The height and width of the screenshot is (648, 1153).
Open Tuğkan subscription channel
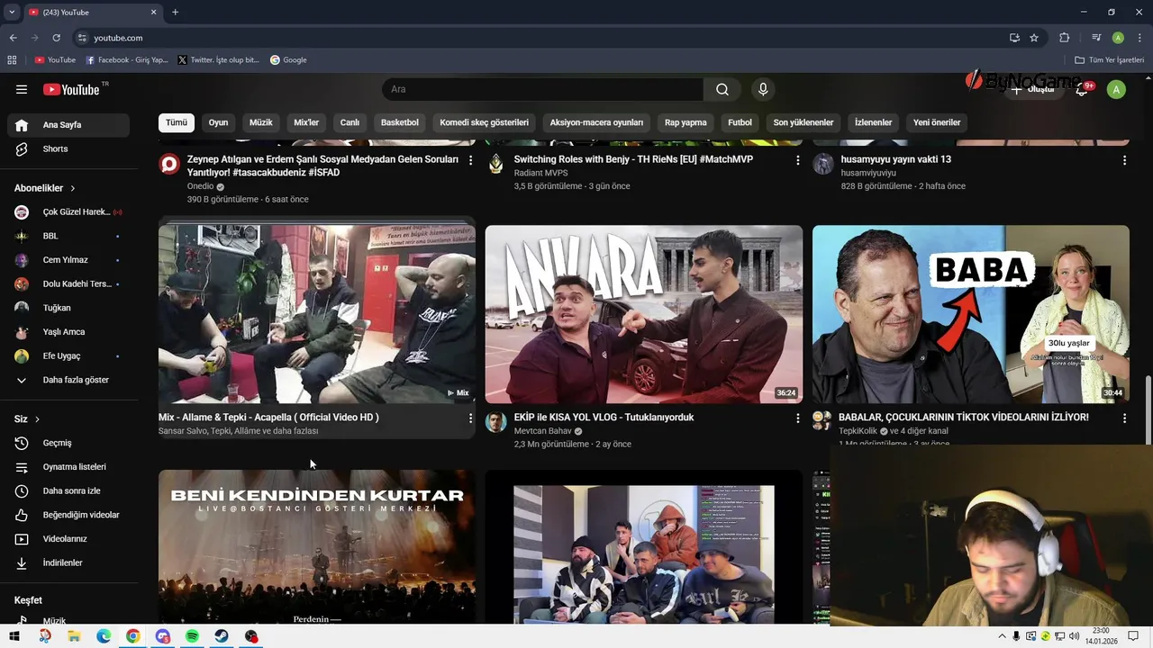(x=68, y=308)
